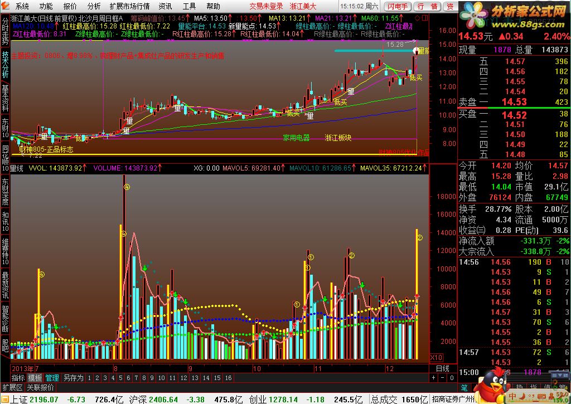Click the application logo icon in title bar
This screenshot has width=571, height=404.
coord(4,6)
